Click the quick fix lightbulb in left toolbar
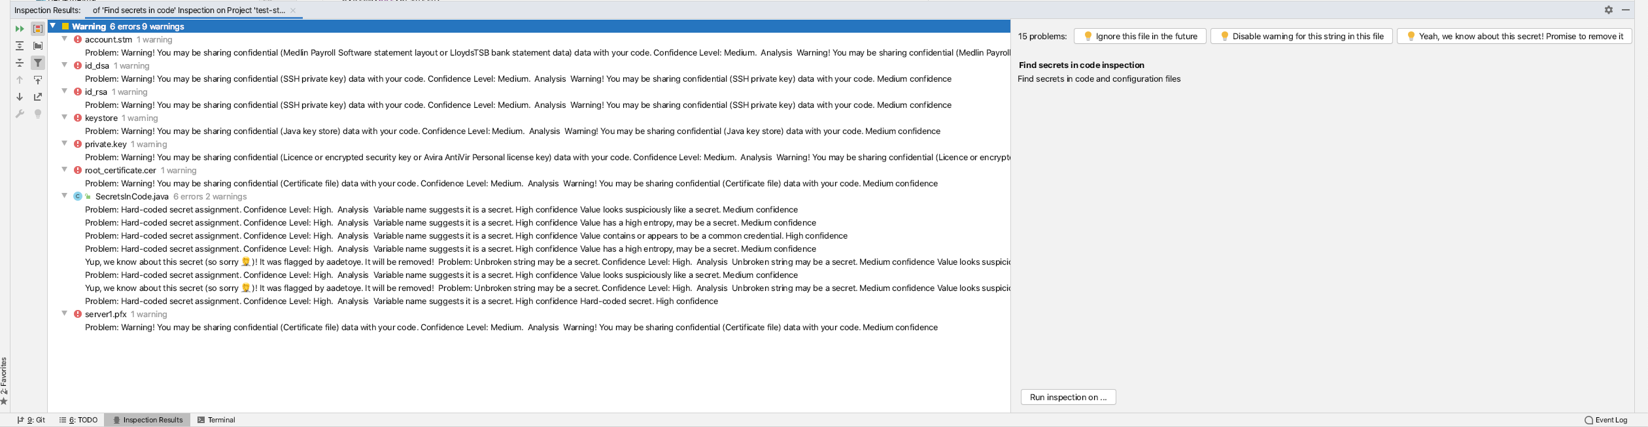1648x427 pixels. [38, 114]
